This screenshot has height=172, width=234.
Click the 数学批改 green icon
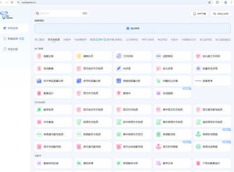[39, 109]
